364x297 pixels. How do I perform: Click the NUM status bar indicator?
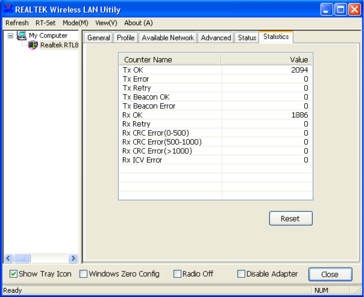pyautogui.click(x=321, y=290)
